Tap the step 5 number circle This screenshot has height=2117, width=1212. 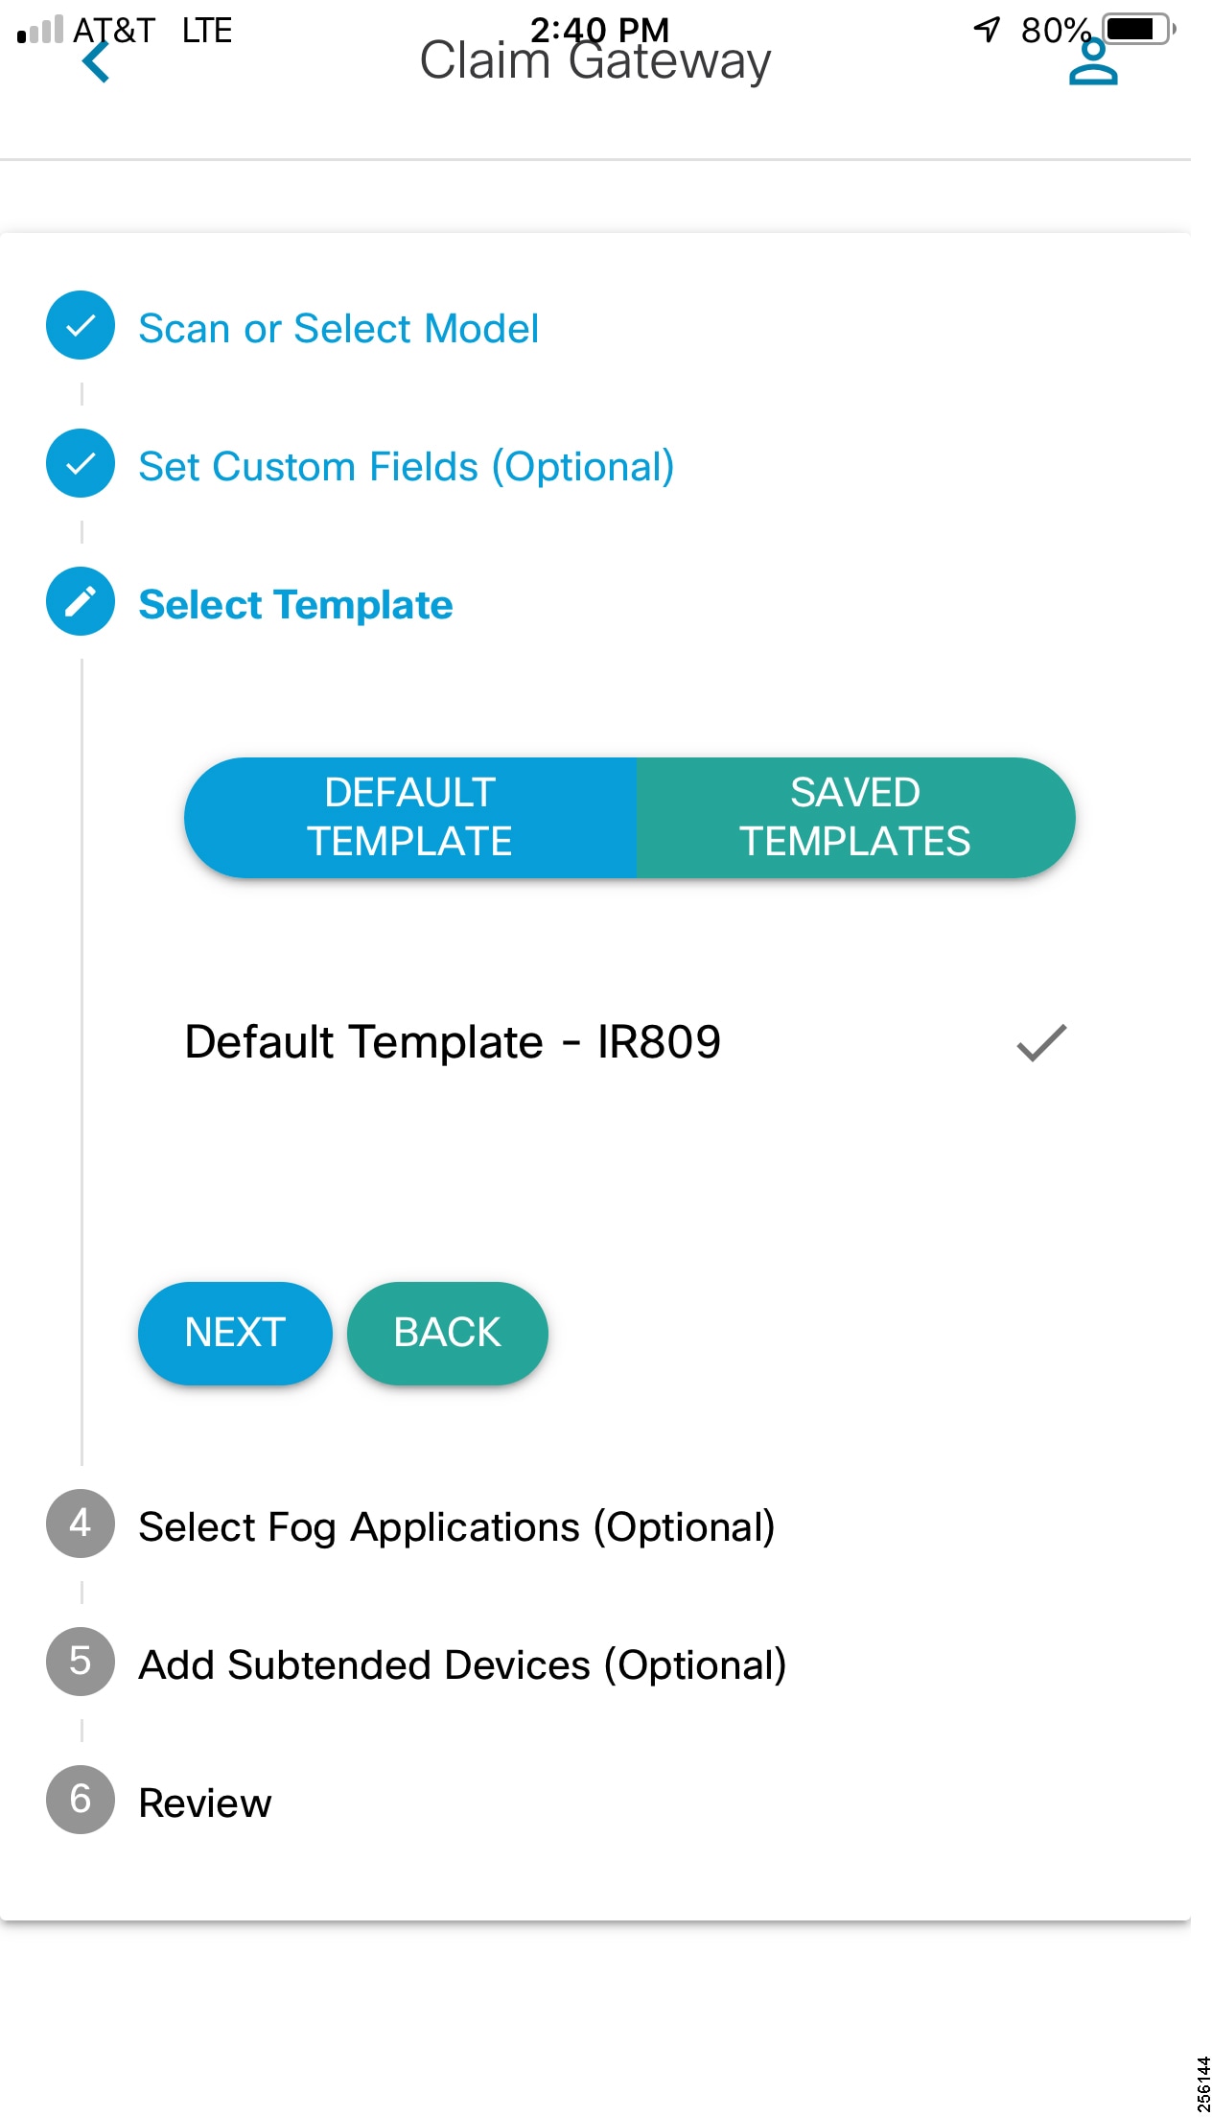(81, 1663)
